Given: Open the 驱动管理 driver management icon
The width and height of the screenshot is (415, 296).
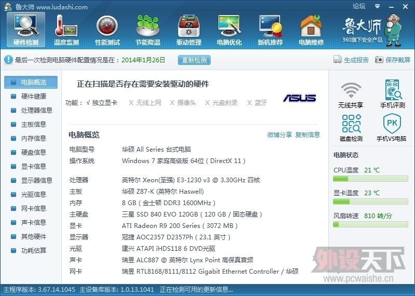Looking at the screenshot, I should click(x=189, y=30).
